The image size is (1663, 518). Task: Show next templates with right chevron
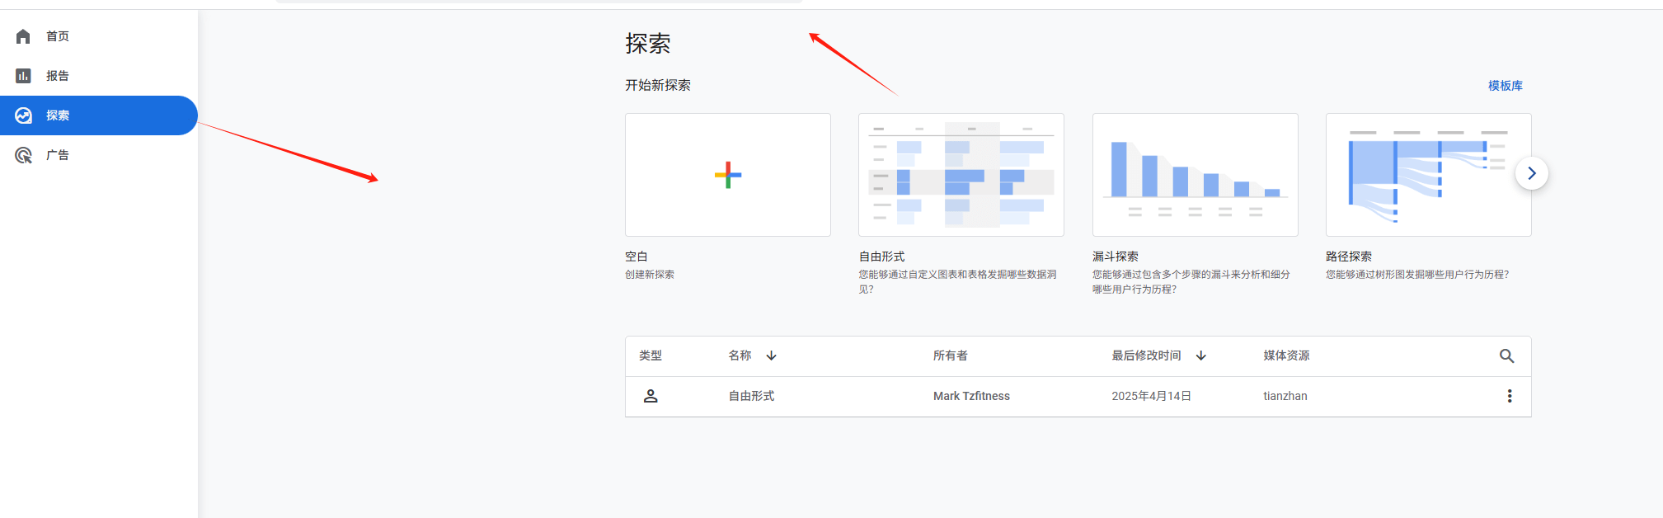click(x=1532, y=173)
